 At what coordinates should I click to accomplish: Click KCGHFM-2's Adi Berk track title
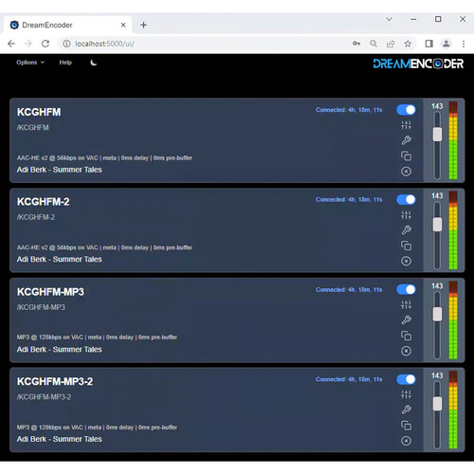[60, 260]
